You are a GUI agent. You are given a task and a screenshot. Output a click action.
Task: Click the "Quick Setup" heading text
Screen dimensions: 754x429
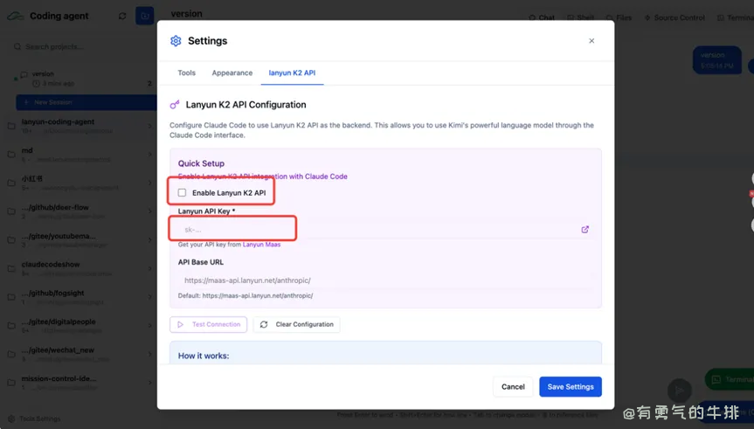point(201,163)
